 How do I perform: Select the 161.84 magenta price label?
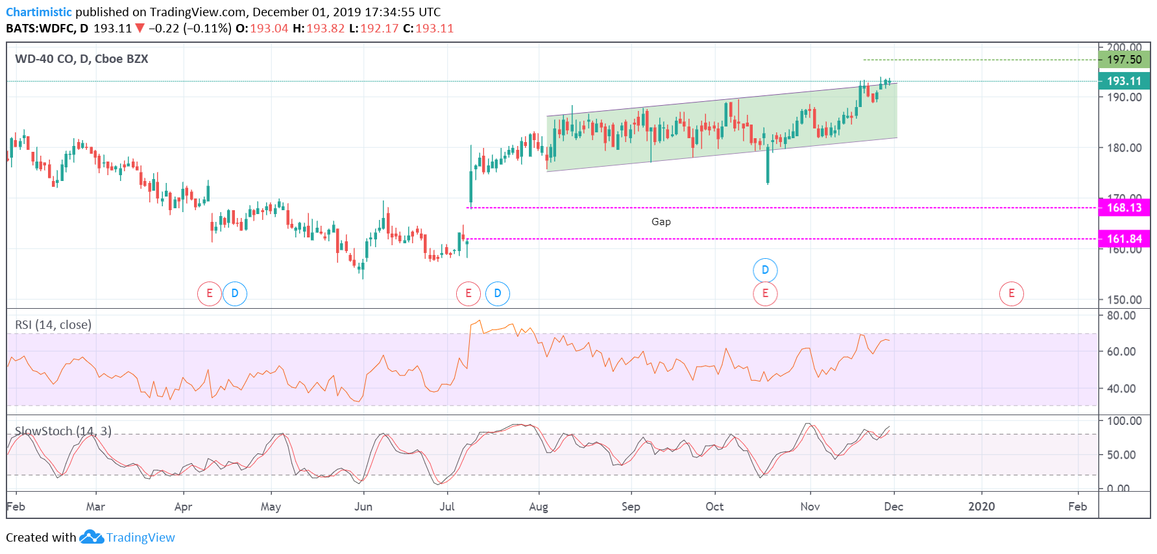1124,239
